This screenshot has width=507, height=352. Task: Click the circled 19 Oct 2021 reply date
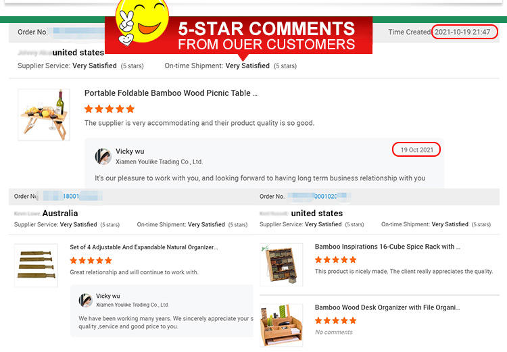(x=416, y=150)
